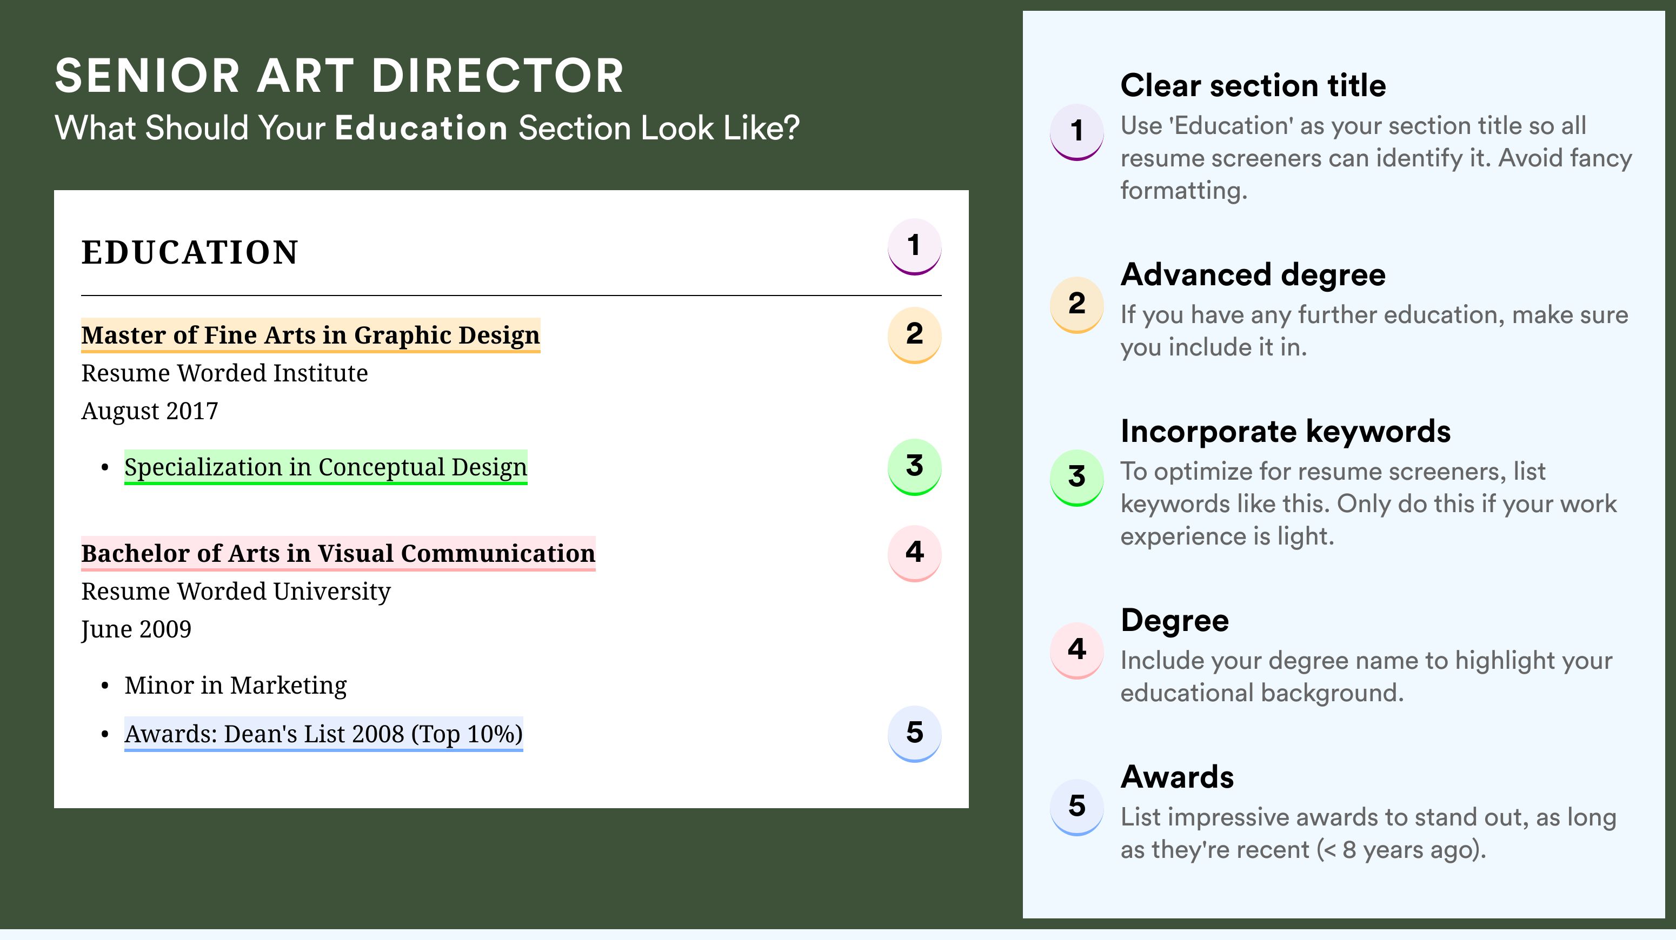Click the EDUCATION section heading

tap(189, 252)
